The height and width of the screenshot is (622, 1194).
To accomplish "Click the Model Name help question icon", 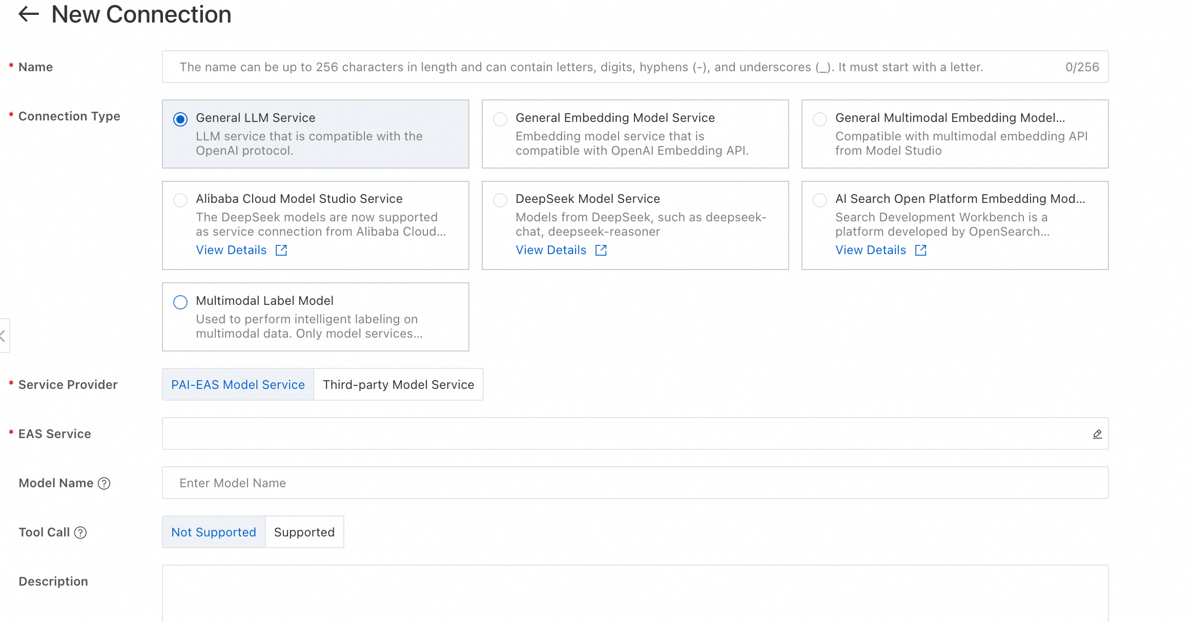I will click(104, 483).
